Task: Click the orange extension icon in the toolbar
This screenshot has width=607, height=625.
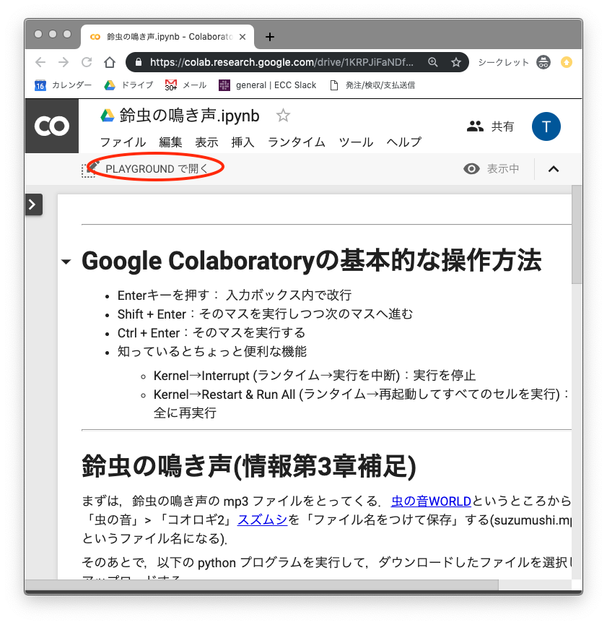Action: [x=567, y=62]
